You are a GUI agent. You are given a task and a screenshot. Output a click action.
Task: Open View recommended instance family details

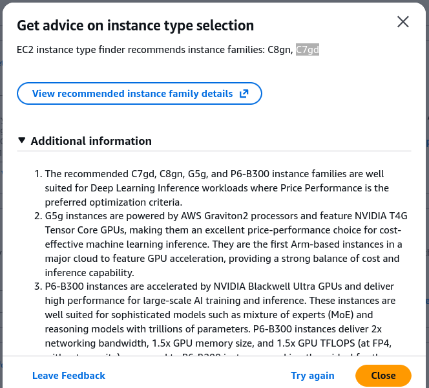coord(140,94)
